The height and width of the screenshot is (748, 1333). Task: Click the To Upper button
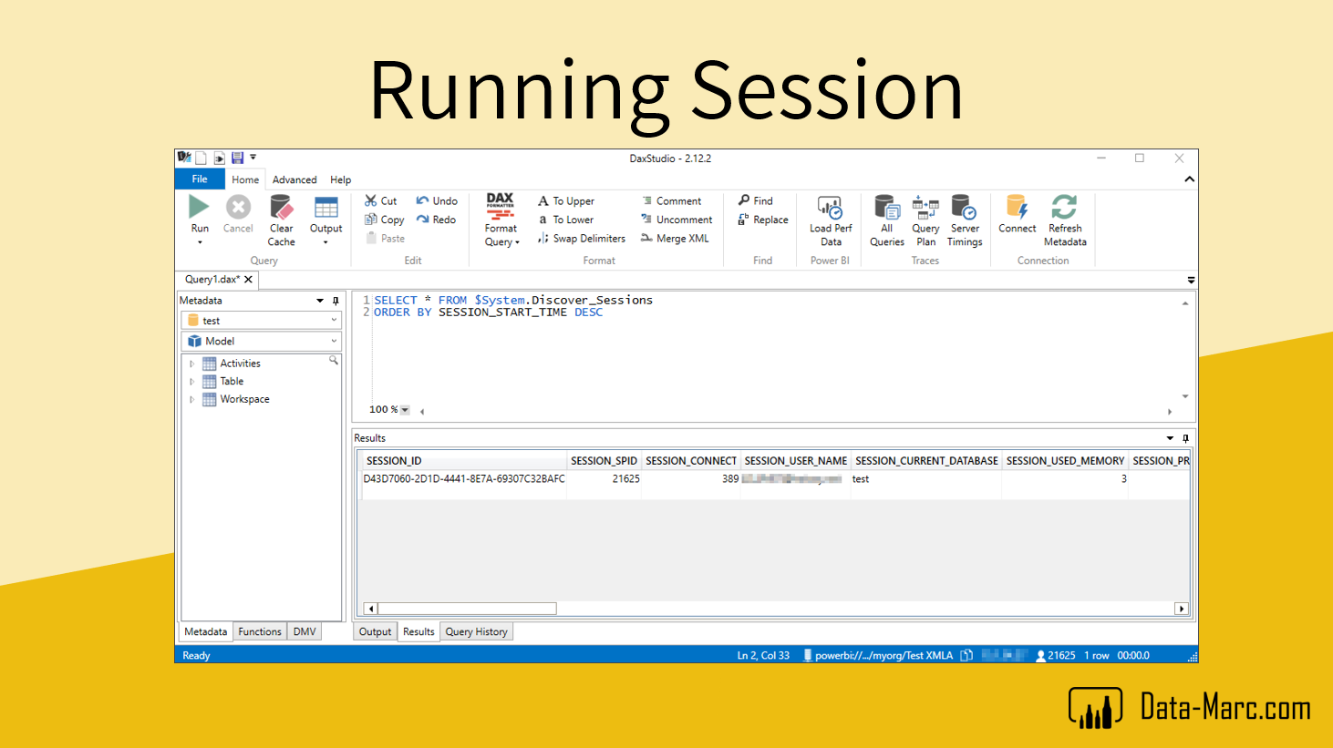566,201
